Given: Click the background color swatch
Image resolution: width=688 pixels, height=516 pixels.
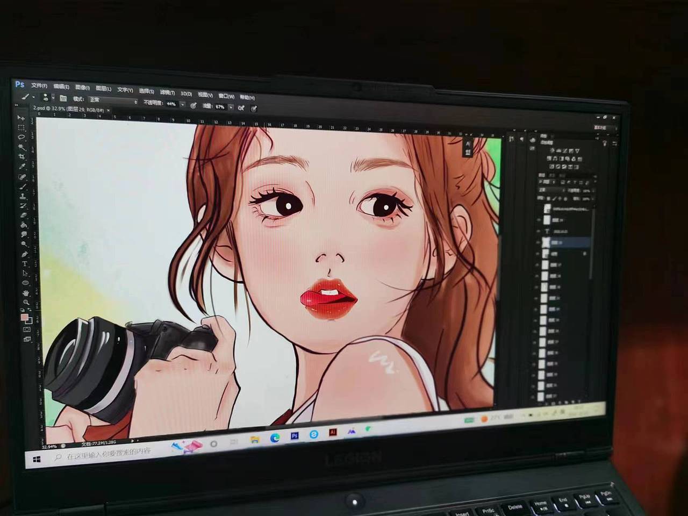Looking at the screenshot, I should coord(29,321).
